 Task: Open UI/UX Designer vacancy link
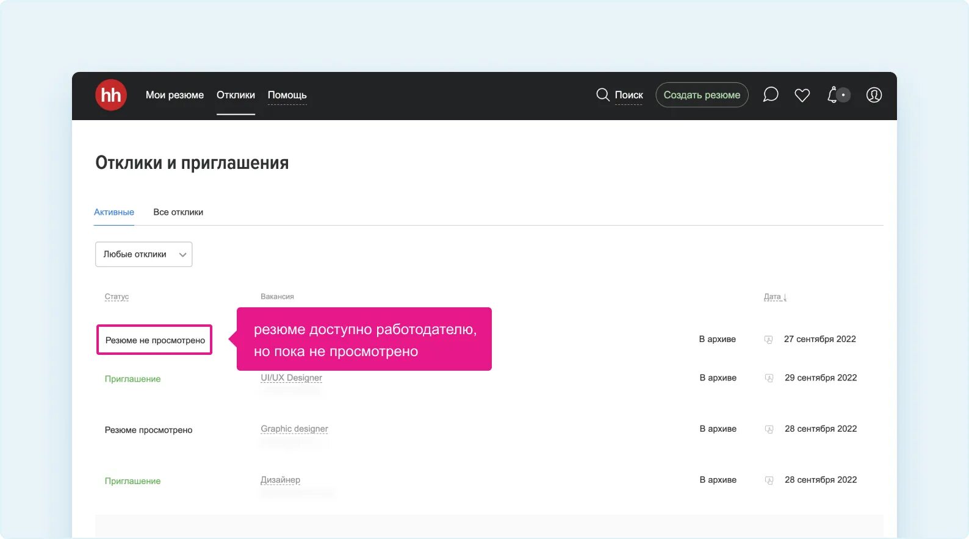291,378
